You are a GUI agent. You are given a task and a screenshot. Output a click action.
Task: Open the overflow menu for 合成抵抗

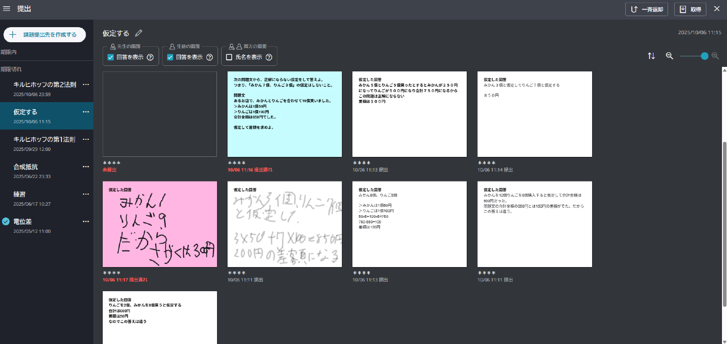pyautogui.click(x=86, y=166)
